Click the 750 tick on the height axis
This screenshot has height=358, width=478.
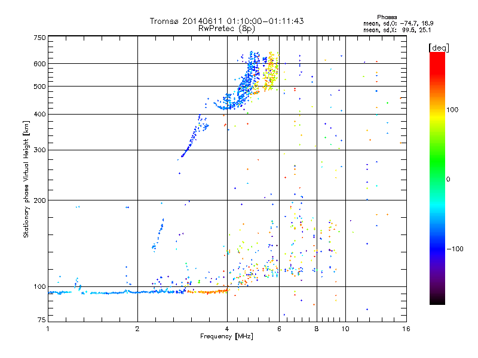(x=39, y=37)
